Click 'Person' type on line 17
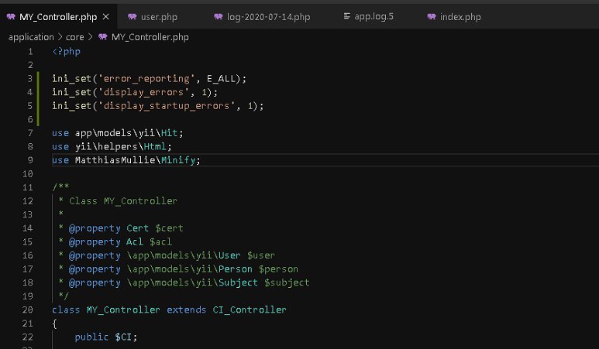The height and width of the screenshot is (349, 599). tap(236, 269)
